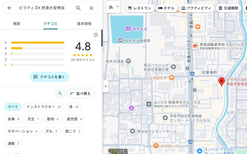Click the back arrow in search box
Image resolution: width=247 pixels, height=154 pixels.
tap(9, 8)
